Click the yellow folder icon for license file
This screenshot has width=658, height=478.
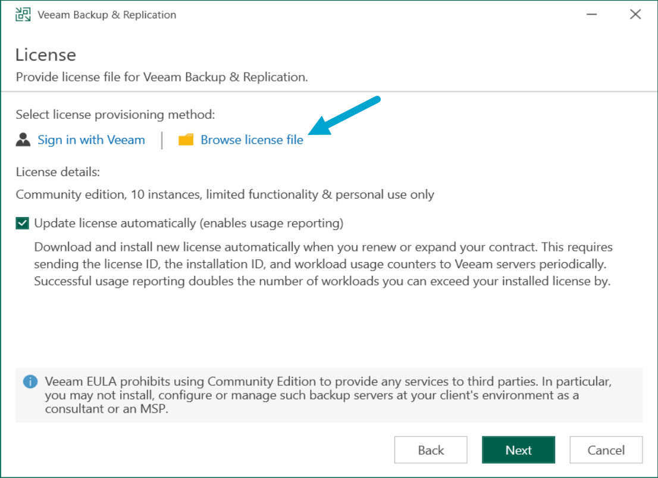tap(186, 139)
